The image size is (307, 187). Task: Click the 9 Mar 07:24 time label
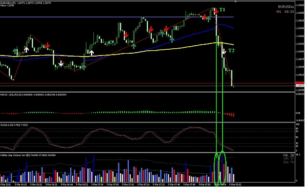click(143, 185)
